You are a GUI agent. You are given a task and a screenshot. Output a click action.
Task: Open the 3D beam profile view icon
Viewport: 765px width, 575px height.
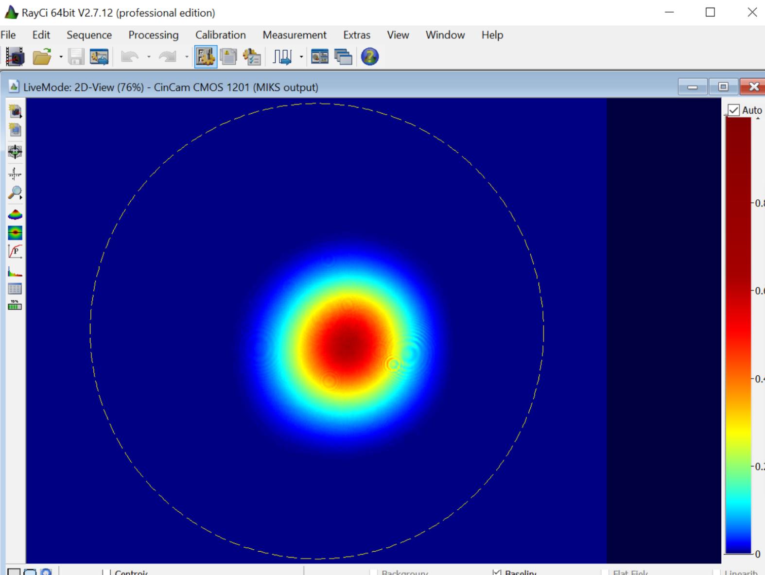(x=15, y=214)
